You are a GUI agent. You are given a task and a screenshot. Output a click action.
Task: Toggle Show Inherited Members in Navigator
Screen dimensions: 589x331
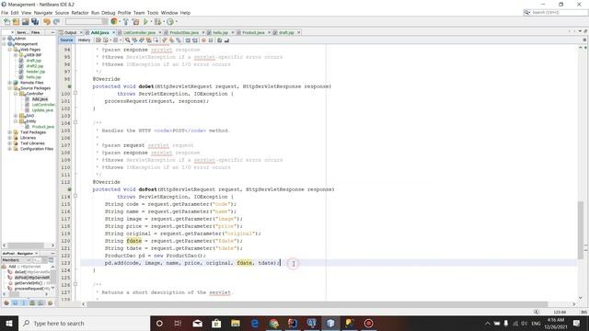(6, 302)
